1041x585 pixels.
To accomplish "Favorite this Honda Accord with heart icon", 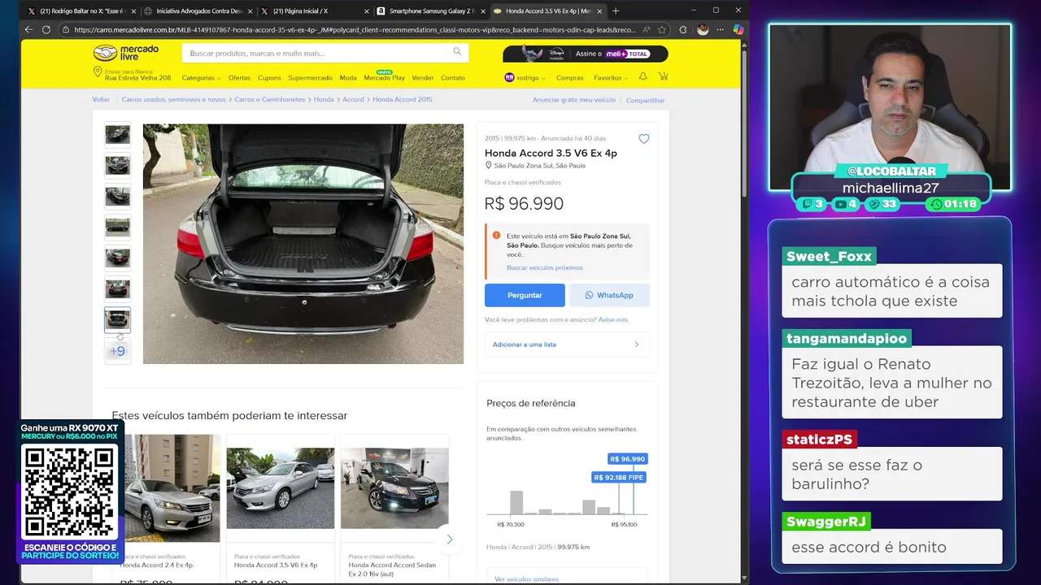I will [644, 139].
